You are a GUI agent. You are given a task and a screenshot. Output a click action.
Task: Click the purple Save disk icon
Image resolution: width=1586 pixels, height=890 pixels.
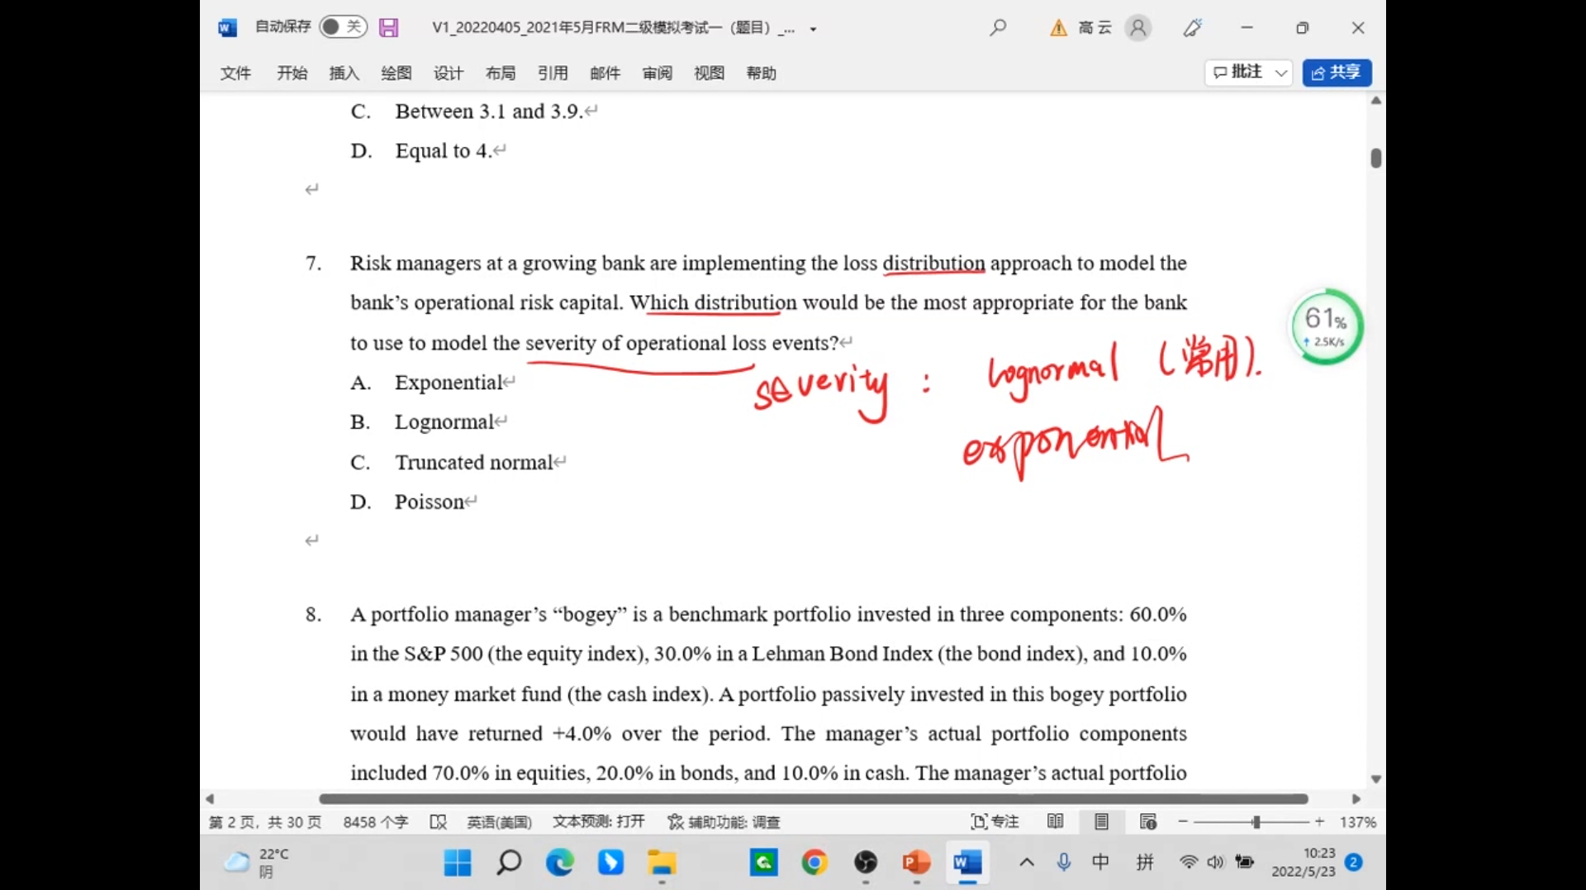[x=388, y=28]
